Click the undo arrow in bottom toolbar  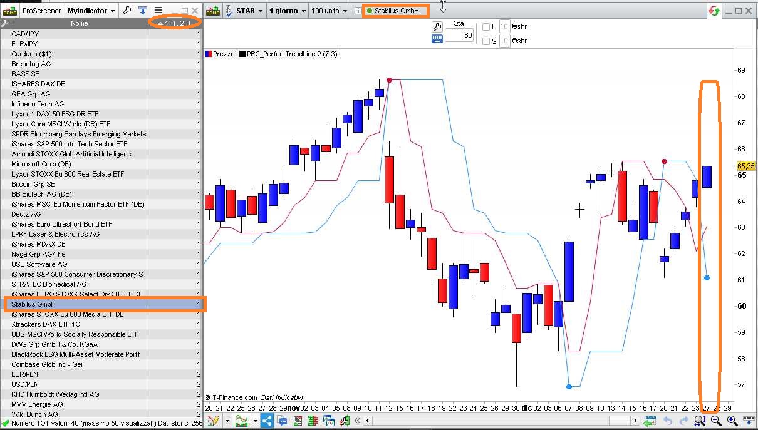coord(668,421)
